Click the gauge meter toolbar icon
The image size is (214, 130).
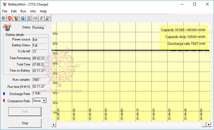[x=35, y=18]
